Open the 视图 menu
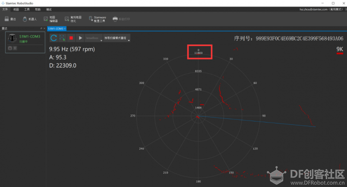Image resolution: width=347 pixels, height=187 pixels. click(x=16, y=9)
